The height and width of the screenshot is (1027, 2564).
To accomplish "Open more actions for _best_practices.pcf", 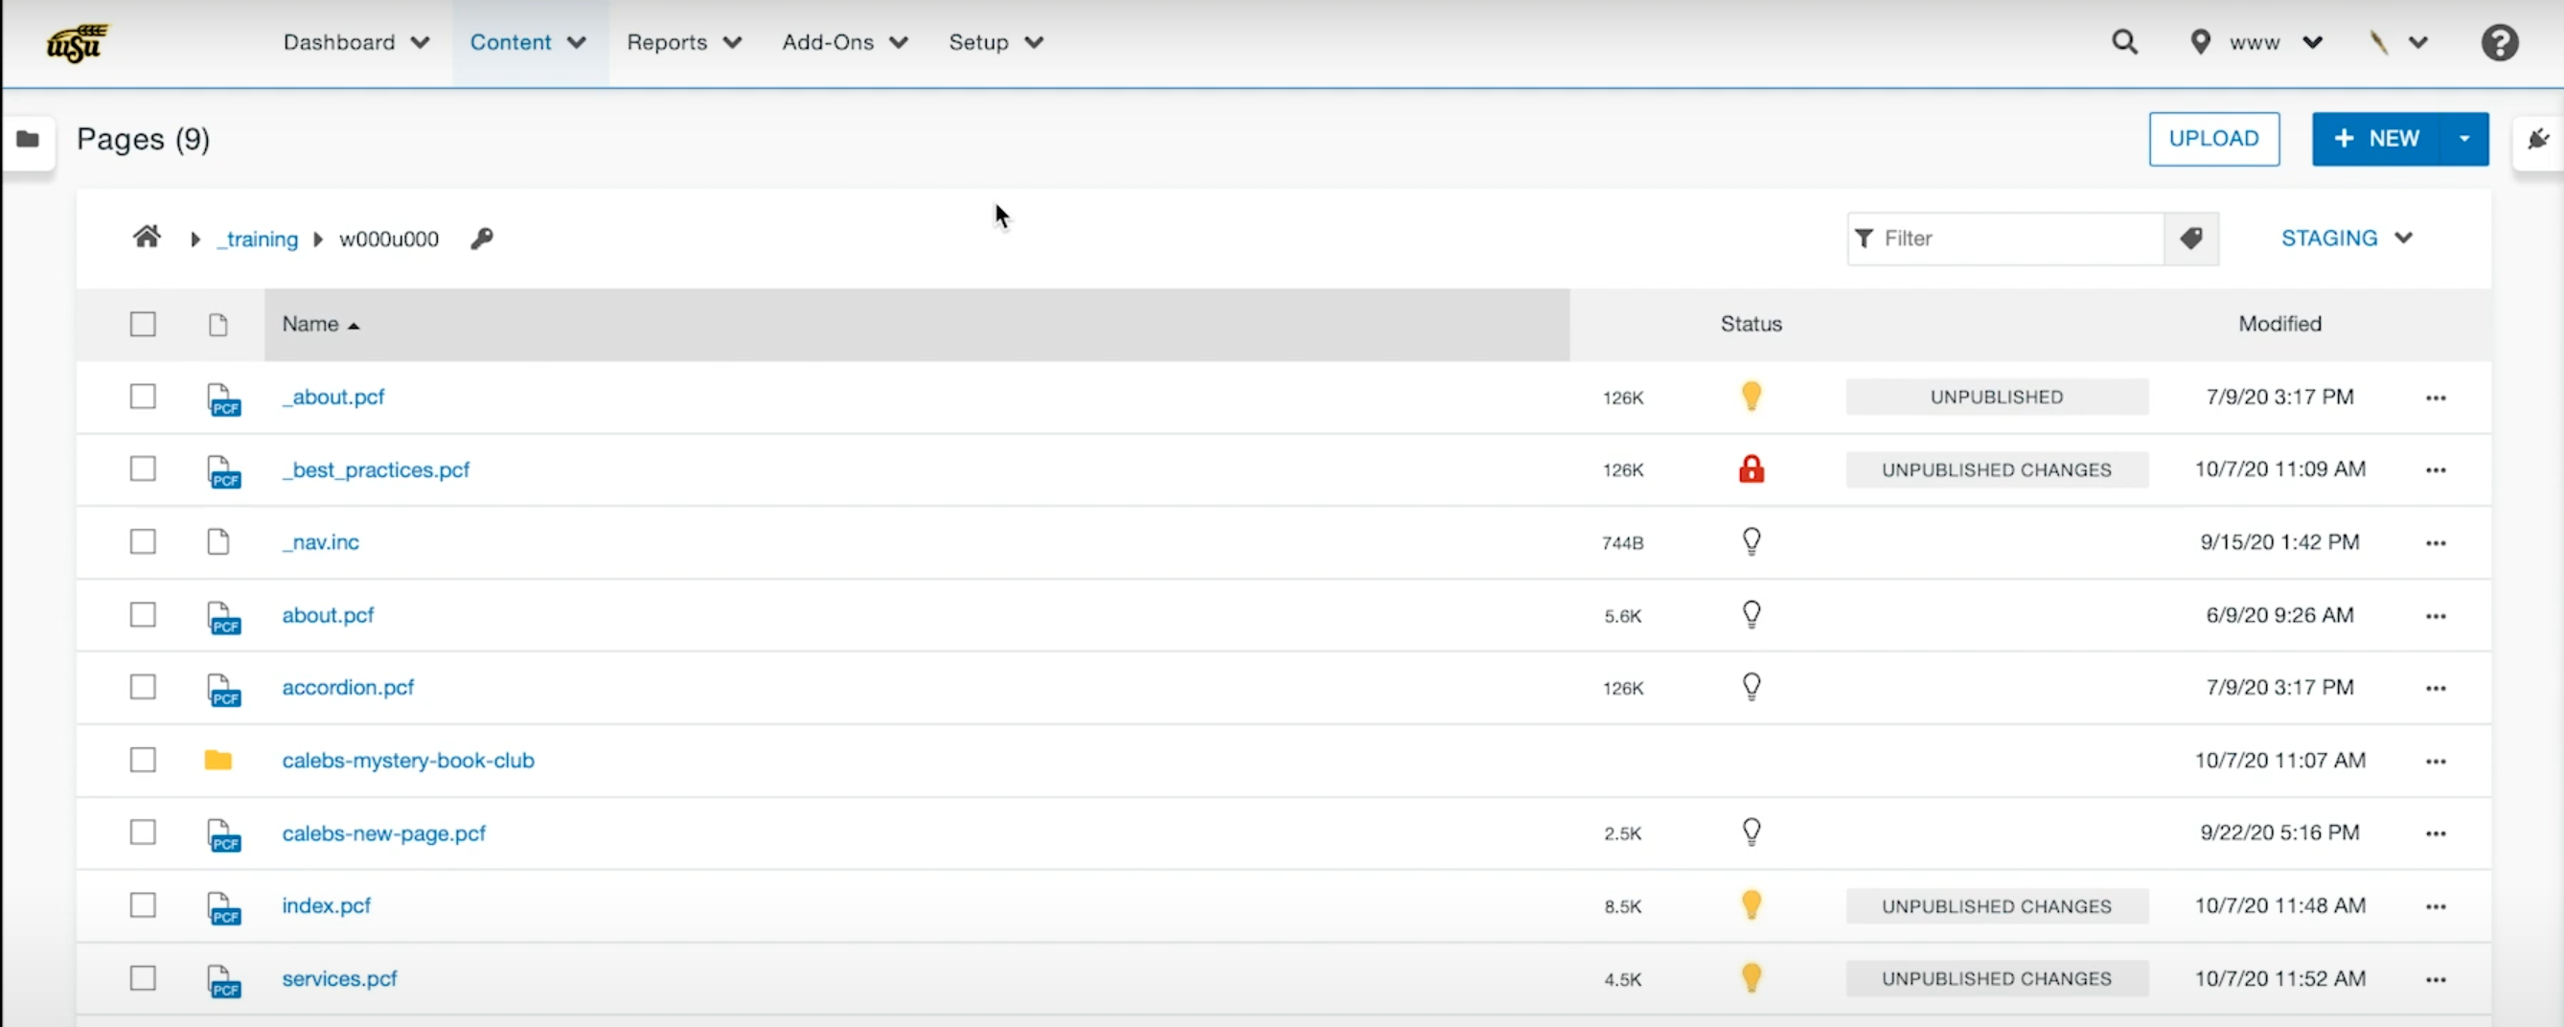I will point(2435,469).
